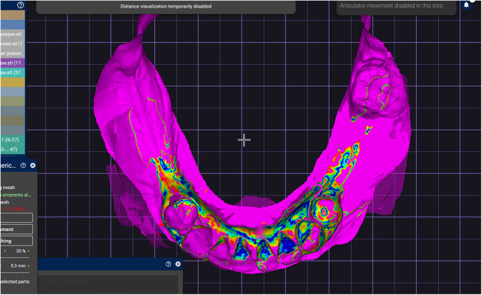Click the gold color layer swatch
The image size is (482, 295).
(x=12, y=83)
